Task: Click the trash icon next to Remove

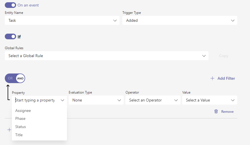Action: (x=216, y=111)
